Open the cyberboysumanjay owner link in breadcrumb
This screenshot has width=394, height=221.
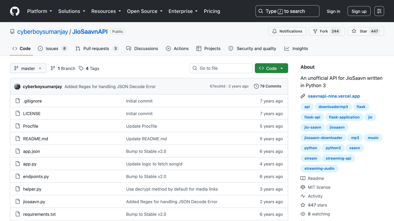(43, 32)
